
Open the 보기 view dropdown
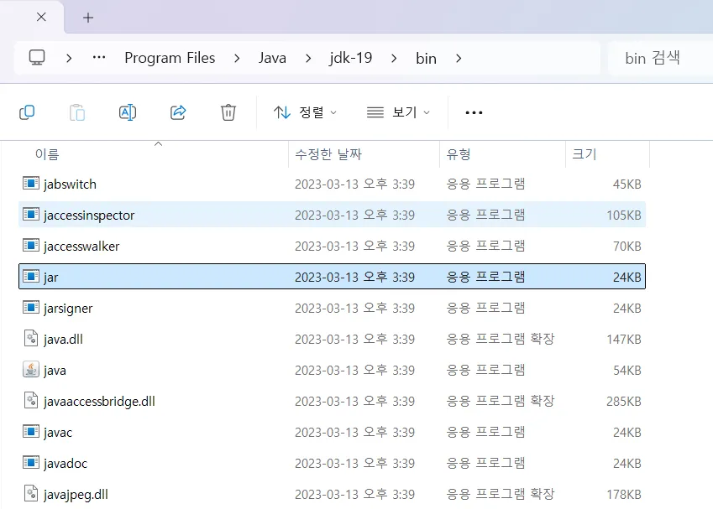coord(398,112)
